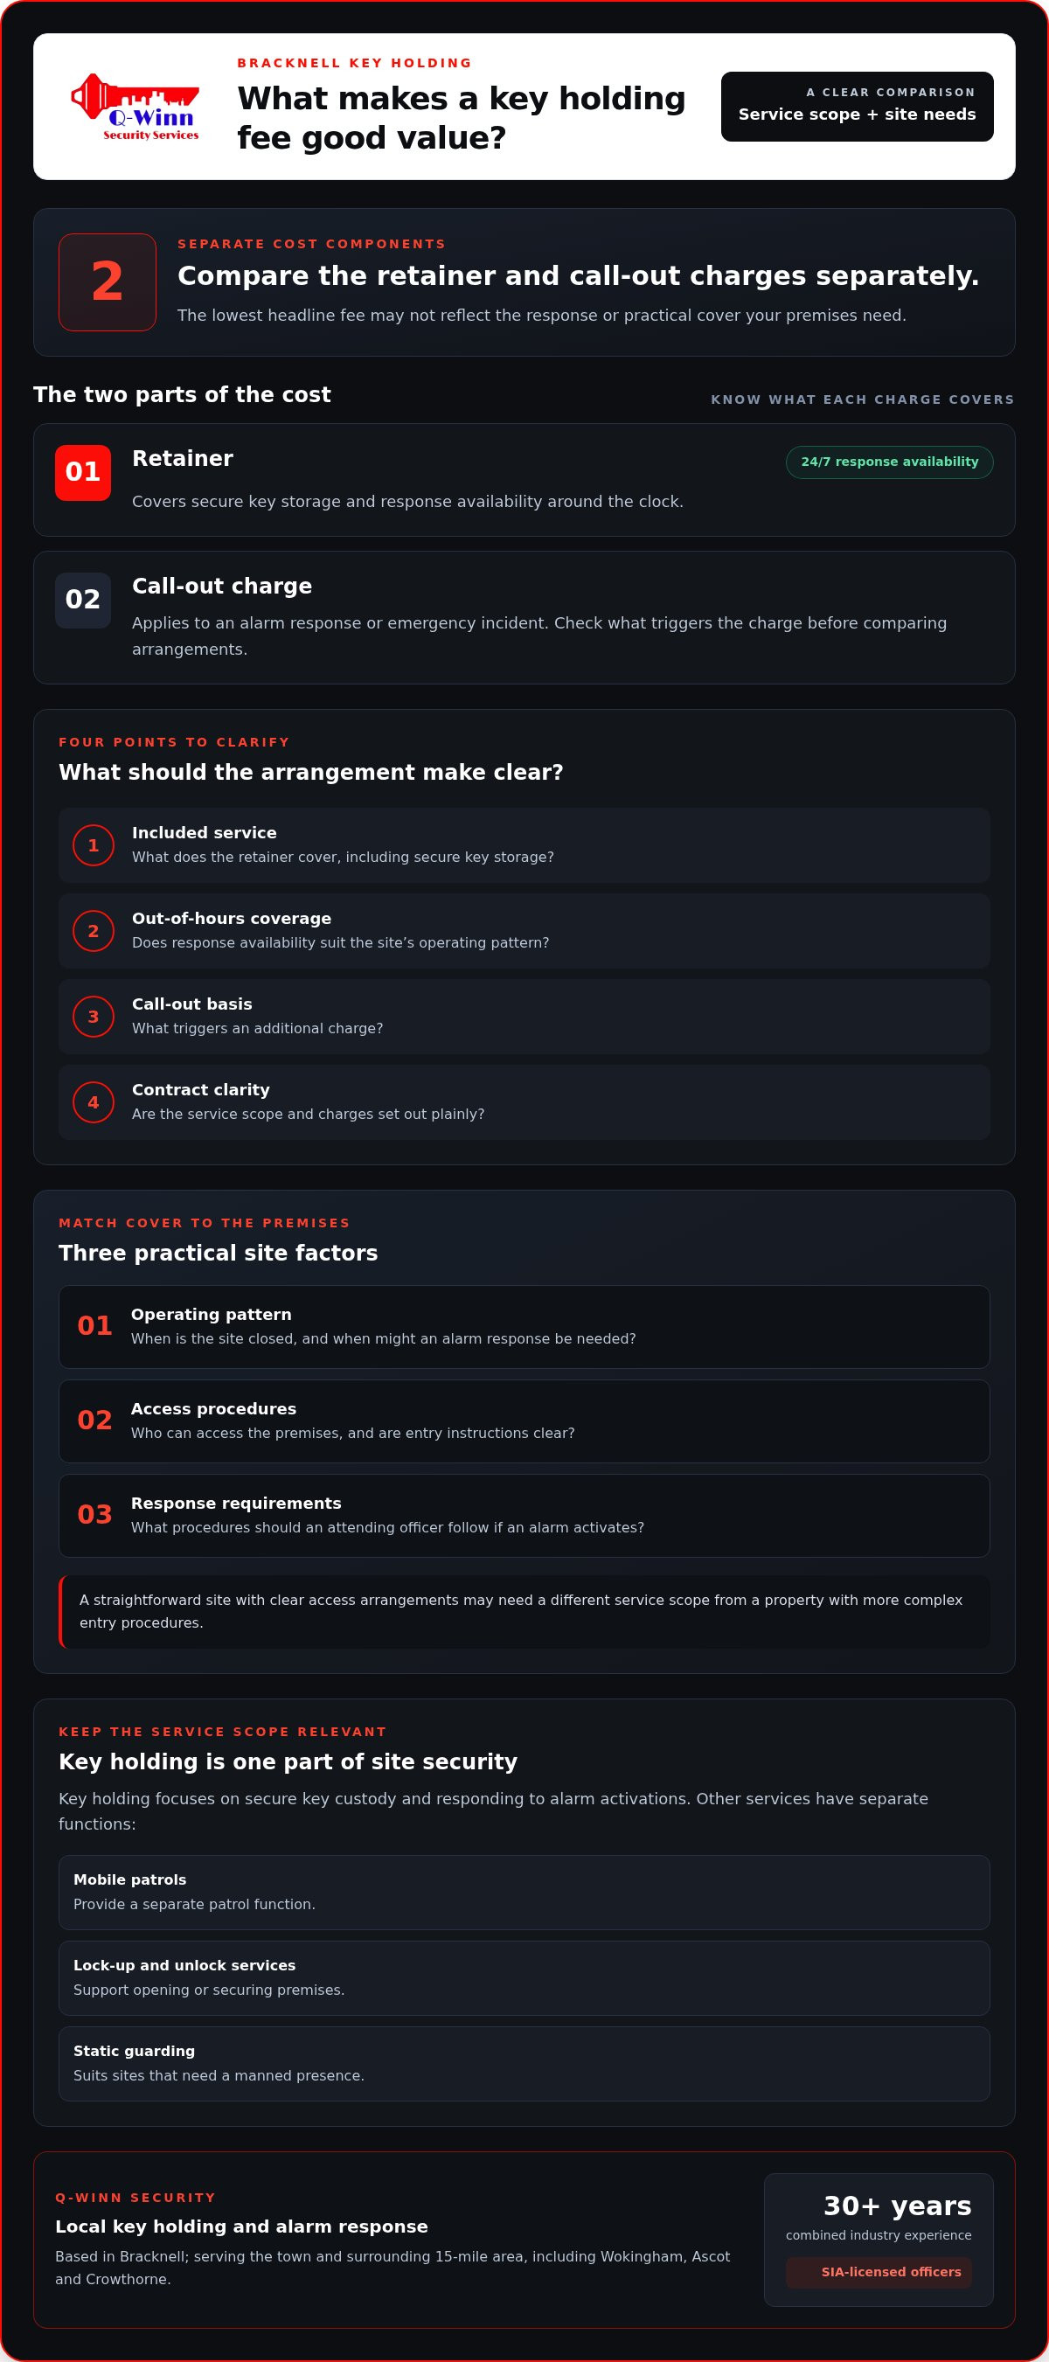
Task: Click the headline about key holding fee value
Action: pyautogui.click(x=462, y=118)
